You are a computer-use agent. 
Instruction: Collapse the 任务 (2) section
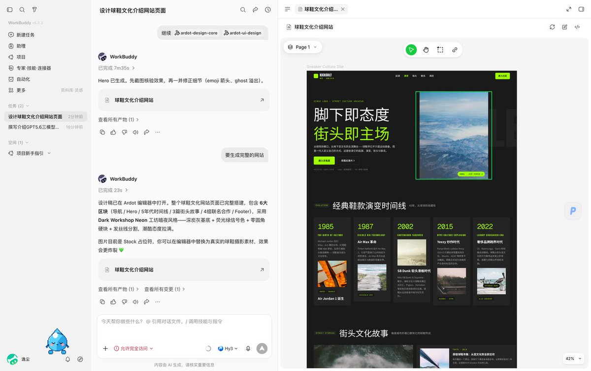pos(19,106)
